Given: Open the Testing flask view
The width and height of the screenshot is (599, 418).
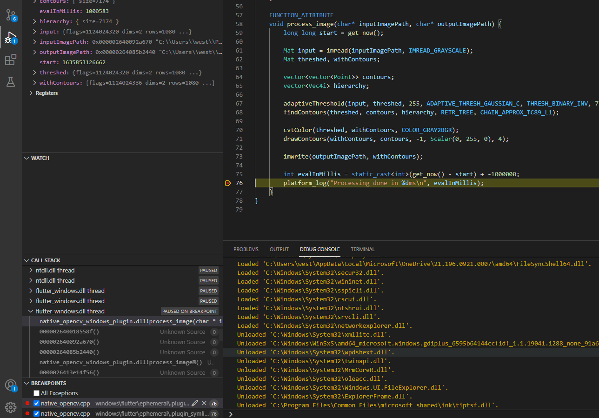Looking at the screenshot, I should [x=11, y=82].
